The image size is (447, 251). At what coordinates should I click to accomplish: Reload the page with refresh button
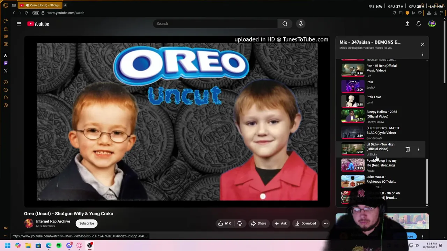[x=26, y=13]
